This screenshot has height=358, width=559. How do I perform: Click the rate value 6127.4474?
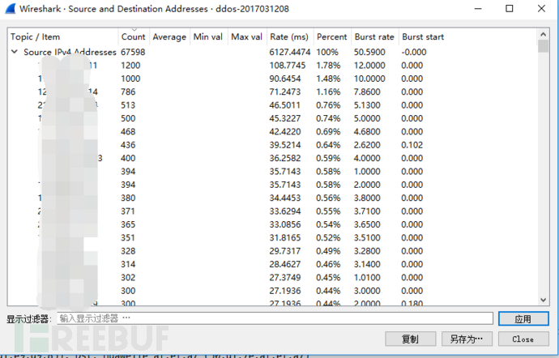click(x=290, y=52)
